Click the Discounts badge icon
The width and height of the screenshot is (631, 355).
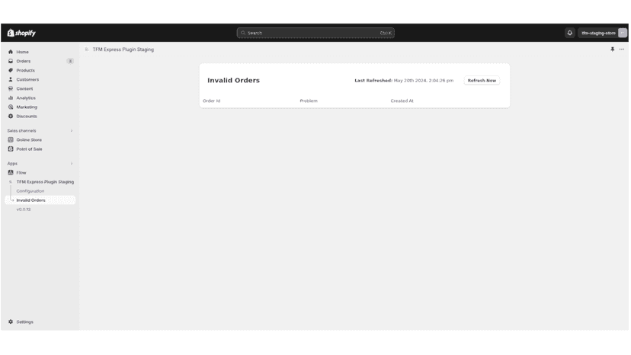(x=11, y=117)
